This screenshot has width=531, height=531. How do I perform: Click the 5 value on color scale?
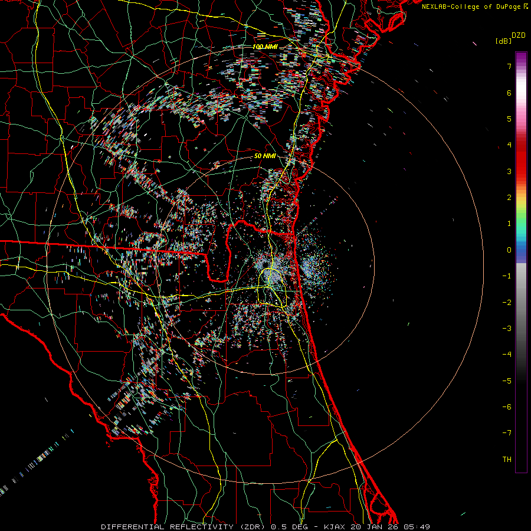(x=509, y=119)
